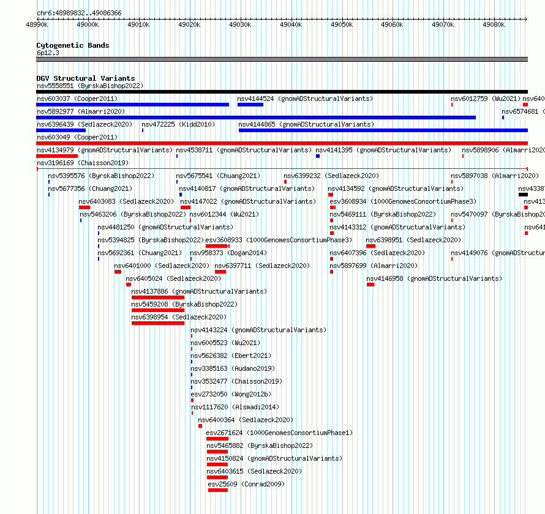The image size is (545, 514).
Task: Open nsv5469111 (ByrskaBishop2022) variant
Action: tap(383, 214)
